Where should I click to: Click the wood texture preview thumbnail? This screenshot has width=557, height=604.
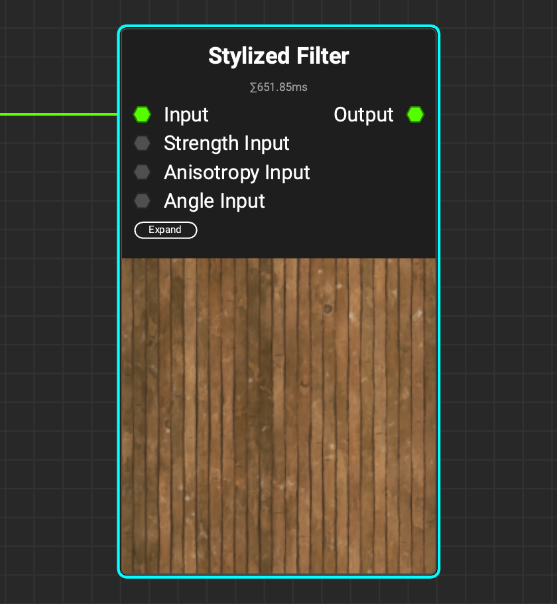(x=278, y=416)
